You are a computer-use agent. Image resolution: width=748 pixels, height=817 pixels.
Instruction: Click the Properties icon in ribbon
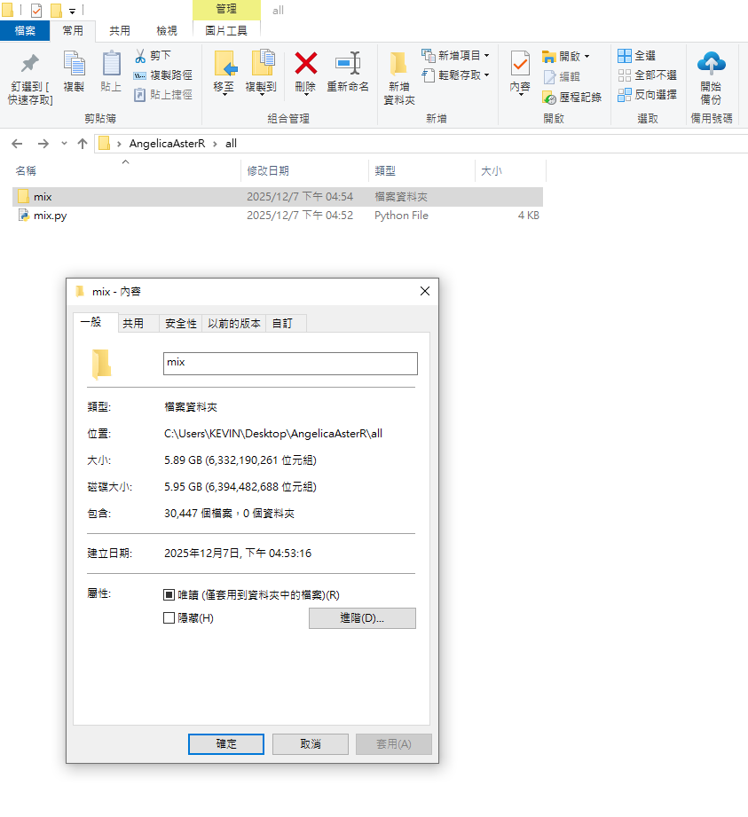520,65
